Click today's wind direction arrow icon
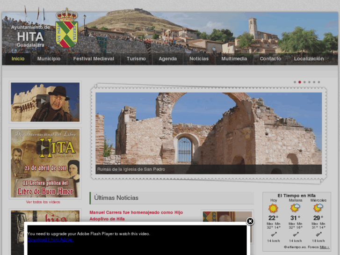This screenshot has width=340, height=255. click(273, 234)
